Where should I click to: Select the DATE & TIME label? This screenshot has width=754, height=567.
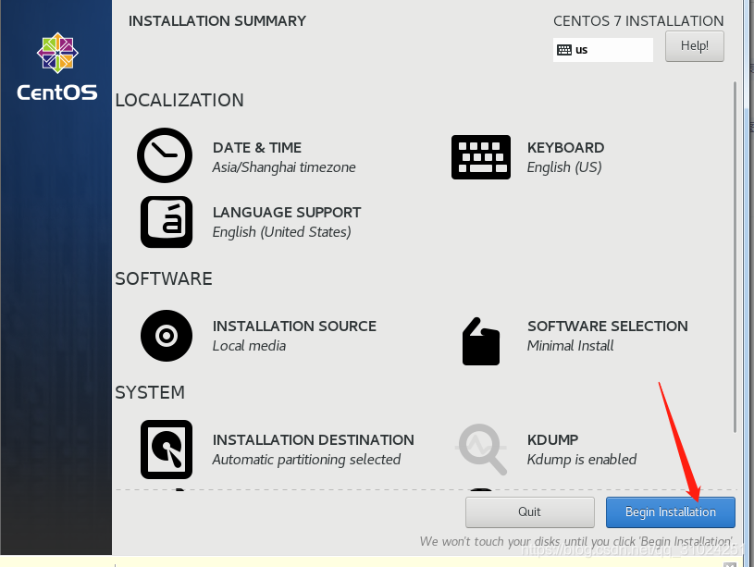coord(257,148)
